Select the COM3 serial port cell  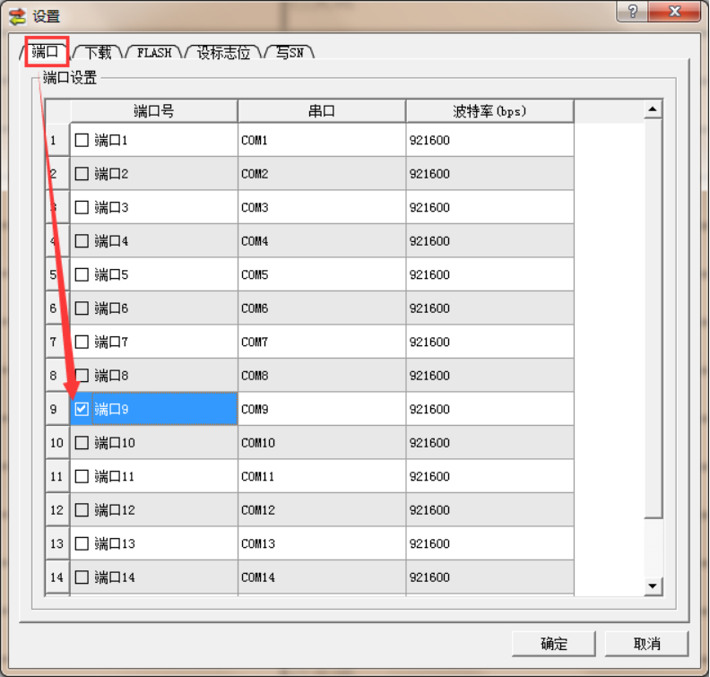[321, 208]
